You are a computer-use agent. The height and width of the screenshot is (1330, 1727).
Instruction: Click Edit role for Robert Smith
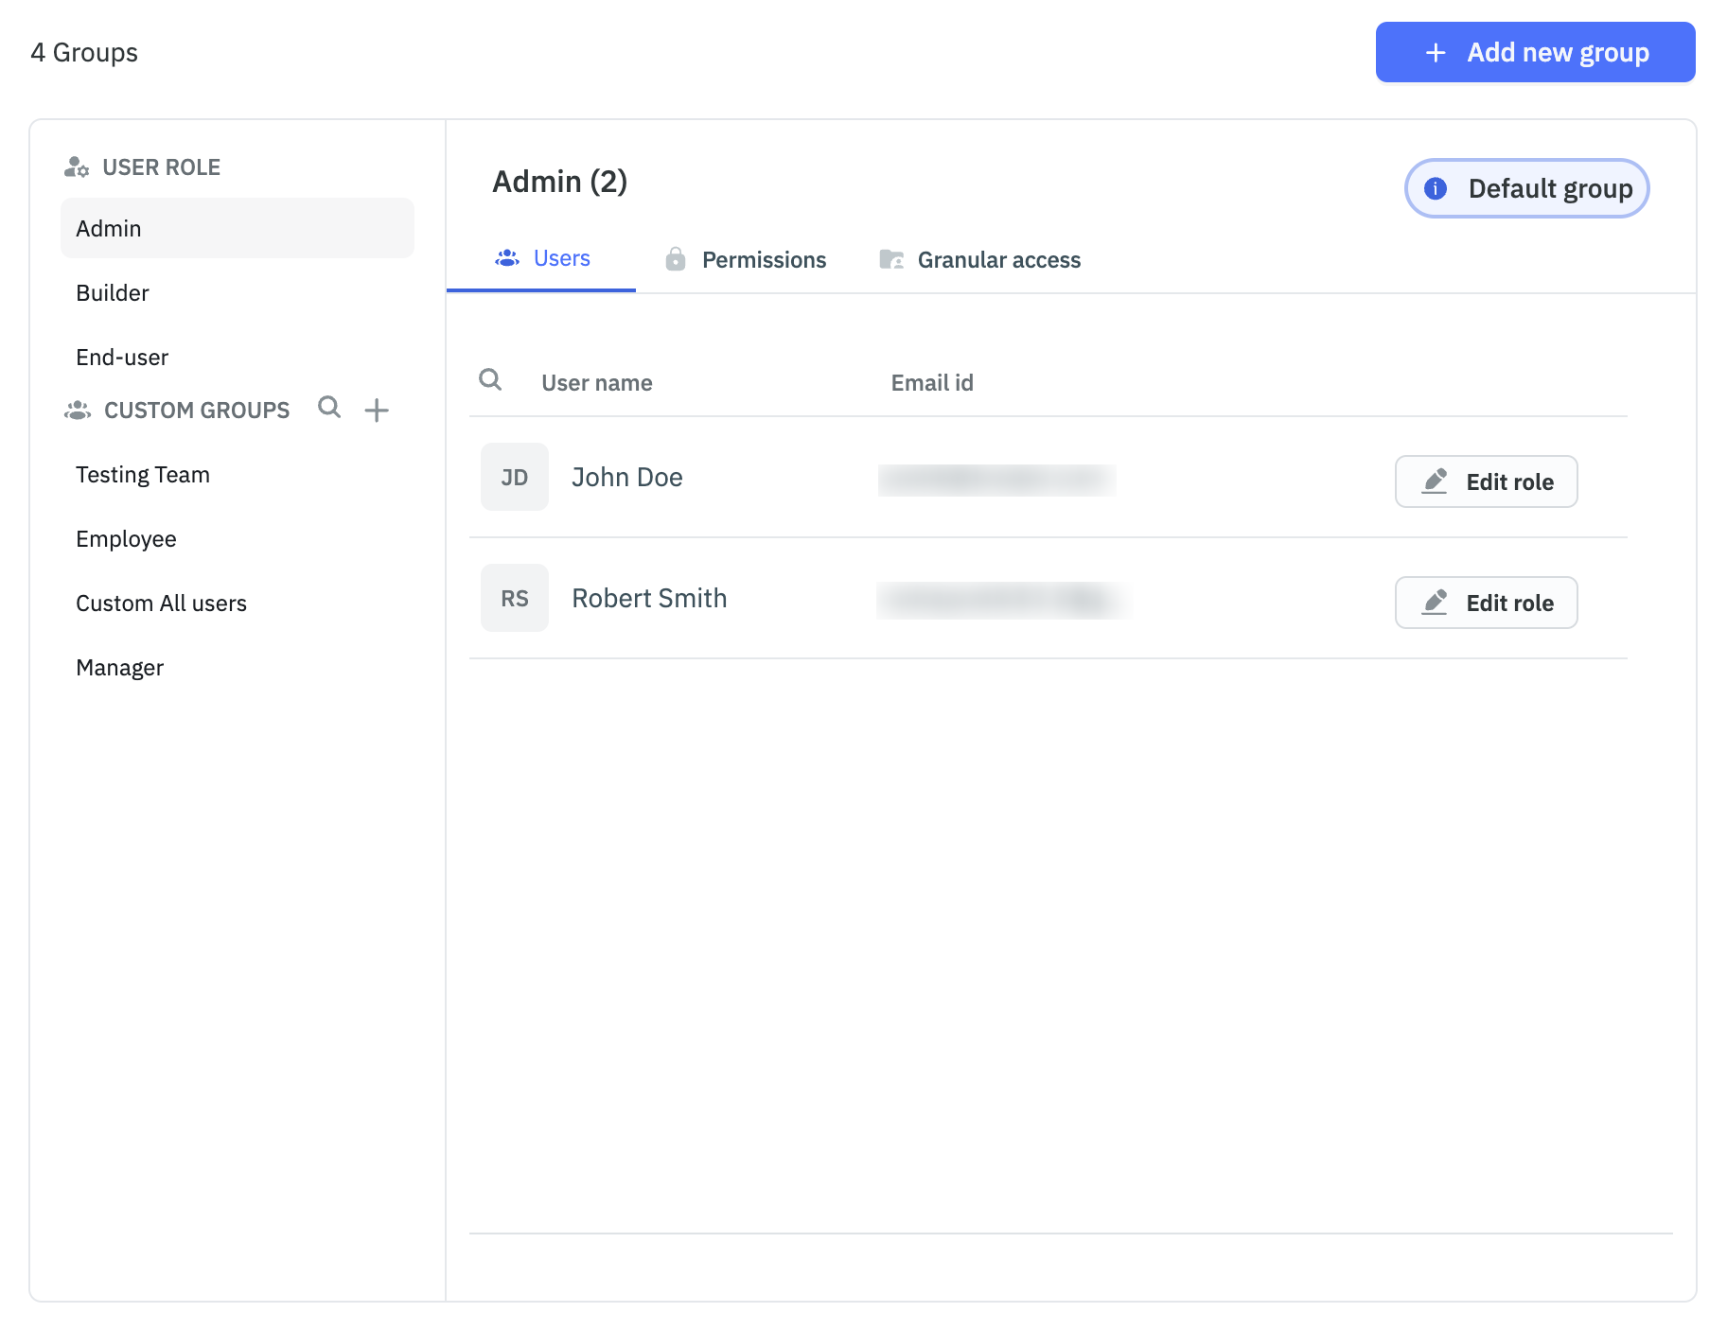(x=1485, y=602)
